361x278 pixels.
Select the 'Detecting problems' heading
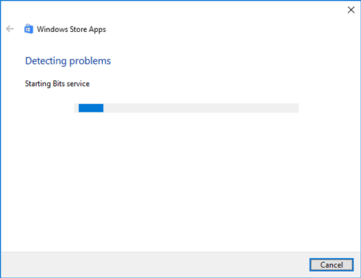68,61
